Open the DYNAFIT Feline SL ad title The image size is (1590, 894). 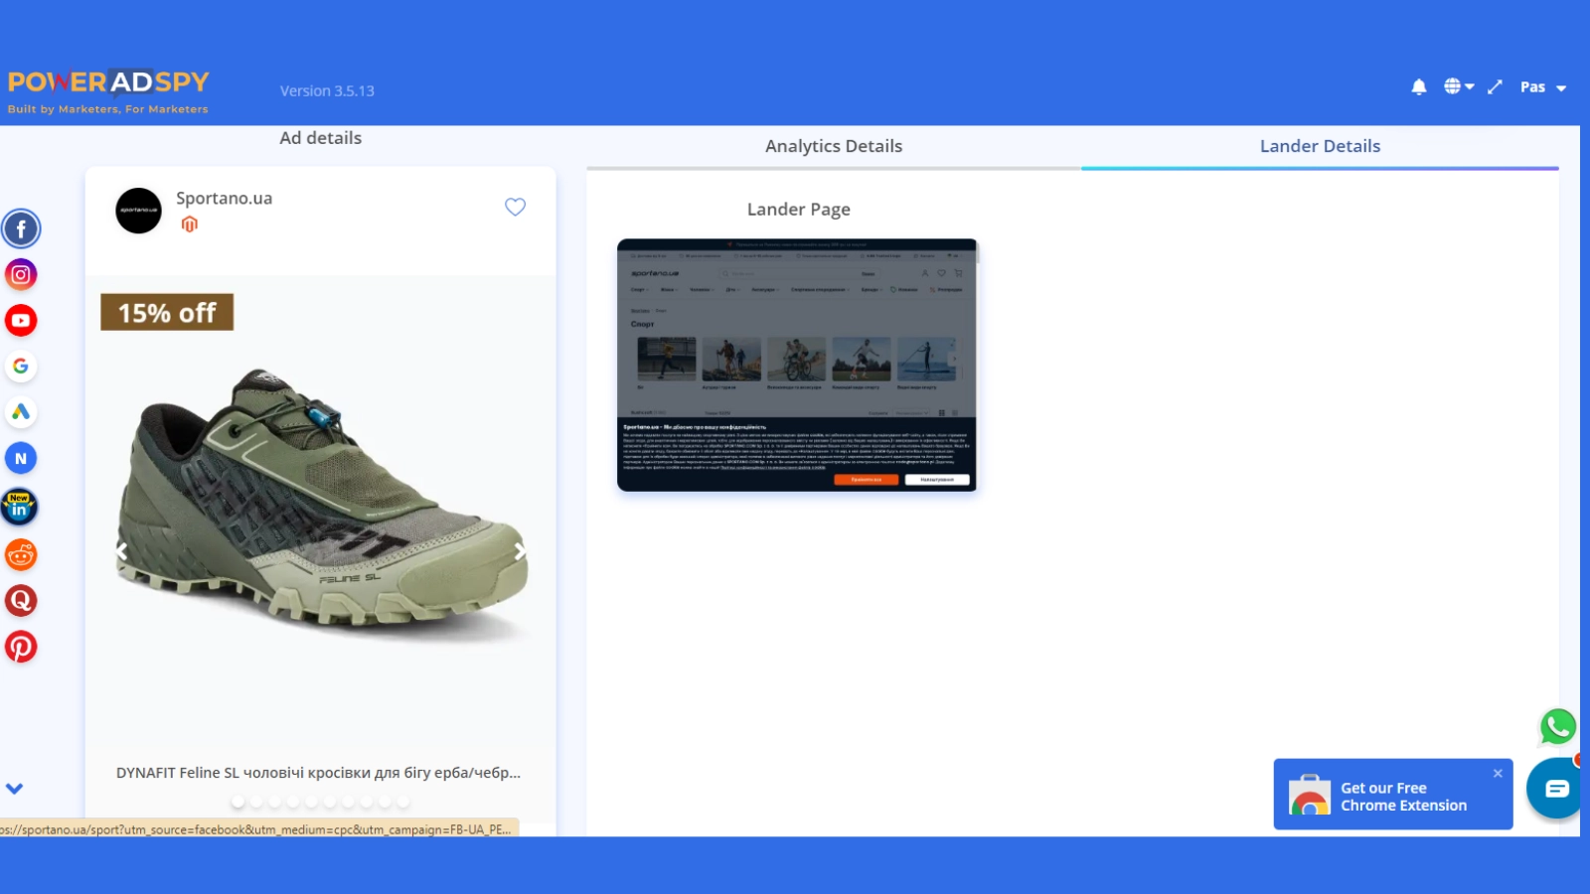click(x=318, y=773)
